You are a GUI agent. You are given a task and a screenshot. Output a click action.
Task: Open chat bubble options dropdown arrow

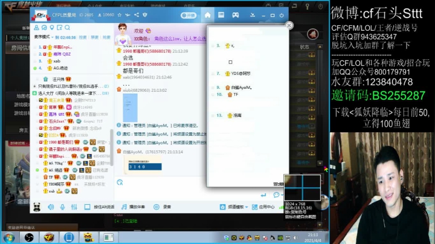[282, 195]
